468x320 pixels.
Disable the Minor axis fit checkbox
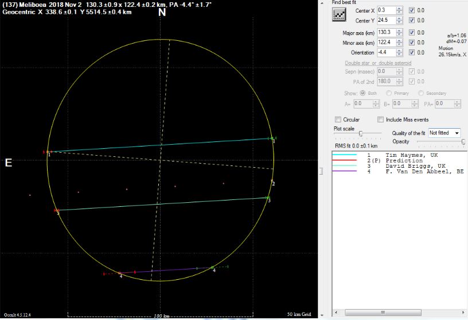[x=412, y=43]
